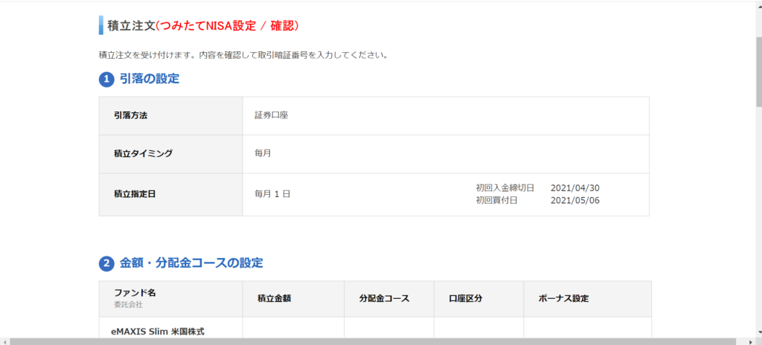The height and width of the screenshot is (345, 762).
Task: Click the ボーナス設定 column header
Action: click(x=564, y=299)
